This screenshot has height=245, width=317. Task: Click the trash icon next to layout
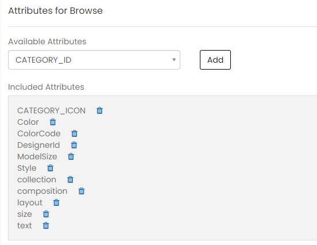56,202
